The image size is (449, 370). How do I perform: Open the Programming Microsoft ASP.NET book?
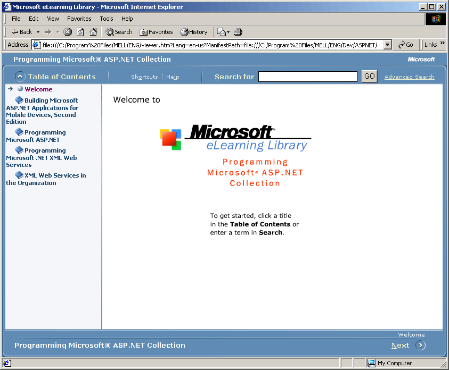[x=36, y=136]
